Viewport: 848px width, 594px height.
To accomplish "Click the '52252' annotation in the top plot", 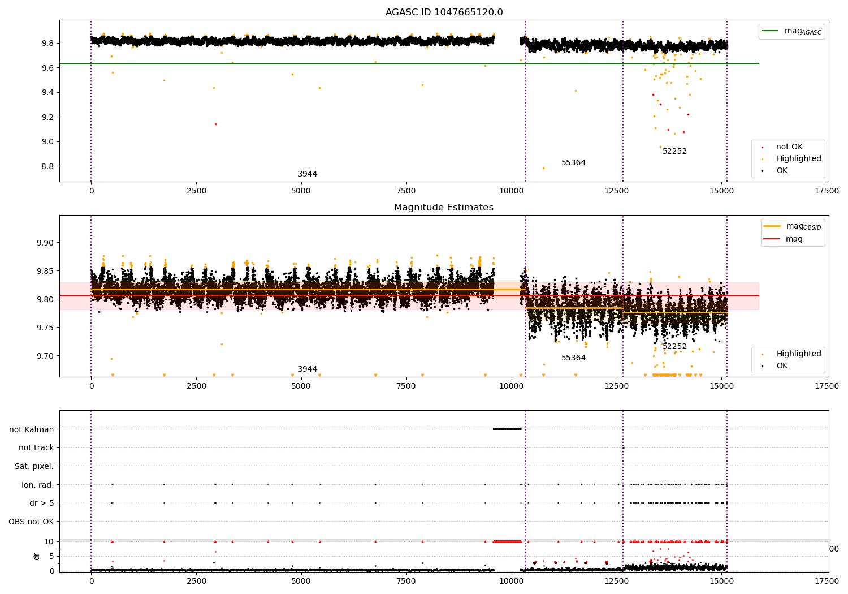I will [x=674, y=152].
